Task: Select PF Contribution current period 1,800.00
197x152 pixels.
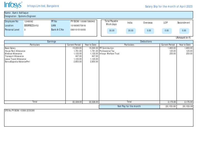Action: 172,48
